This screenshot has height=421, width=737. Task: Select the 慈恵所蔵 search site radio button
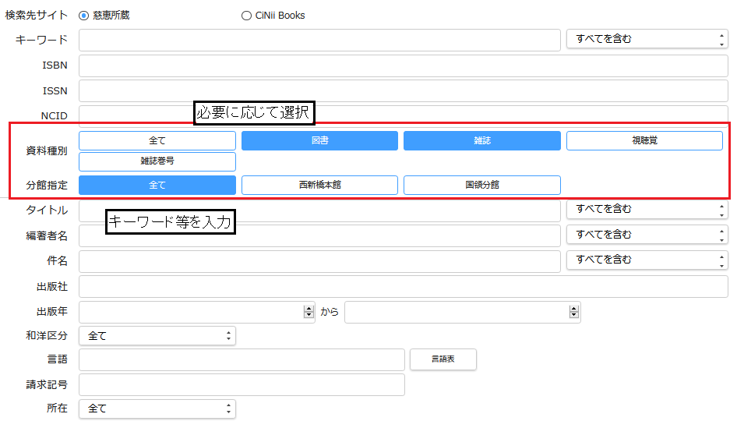pos(83,16)
